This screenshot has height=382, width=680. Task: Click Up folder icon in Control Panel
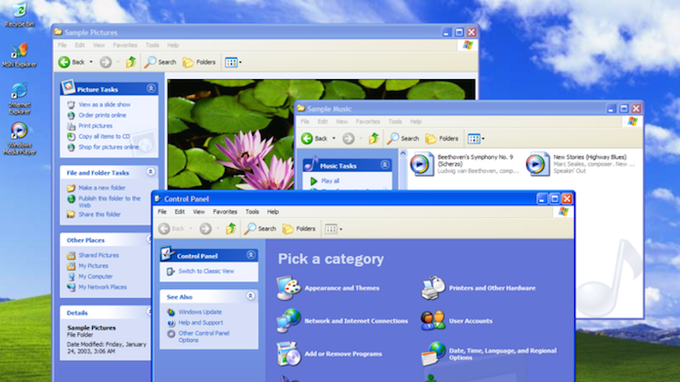[230, 229]
